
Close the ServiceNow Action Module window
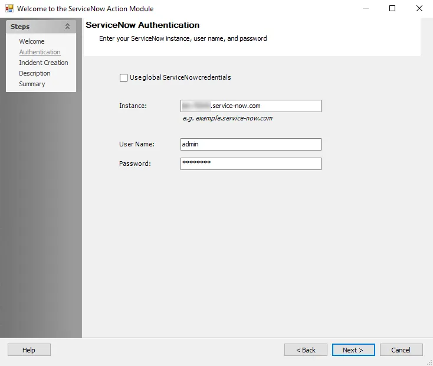click(419, 8)
